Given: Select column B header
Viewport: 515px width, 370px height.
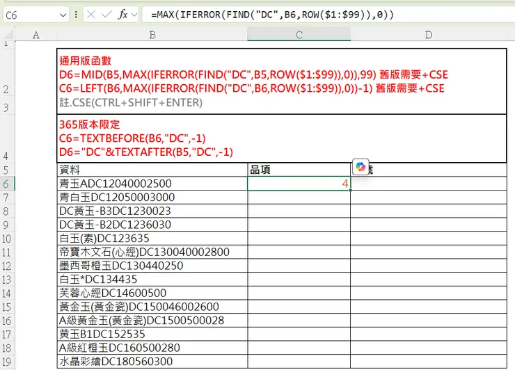Looking at the screenshot, I should tap(152, 35).
